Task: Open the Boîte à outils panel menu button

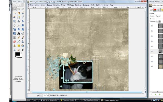Action: point(24,2)
